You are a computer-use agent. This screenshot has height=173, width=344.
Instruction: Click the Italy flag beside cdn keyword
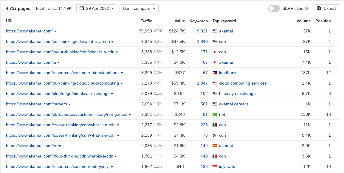[x=215, y=156]
